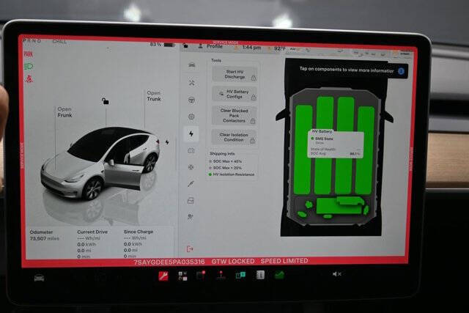
Task: Tap the top bar padlock icon
Action: point(185,45)
